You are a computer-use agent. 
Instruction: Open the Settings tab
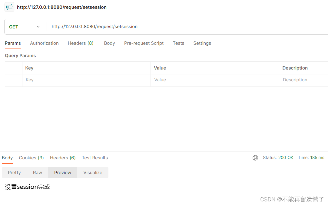(202, 43)
